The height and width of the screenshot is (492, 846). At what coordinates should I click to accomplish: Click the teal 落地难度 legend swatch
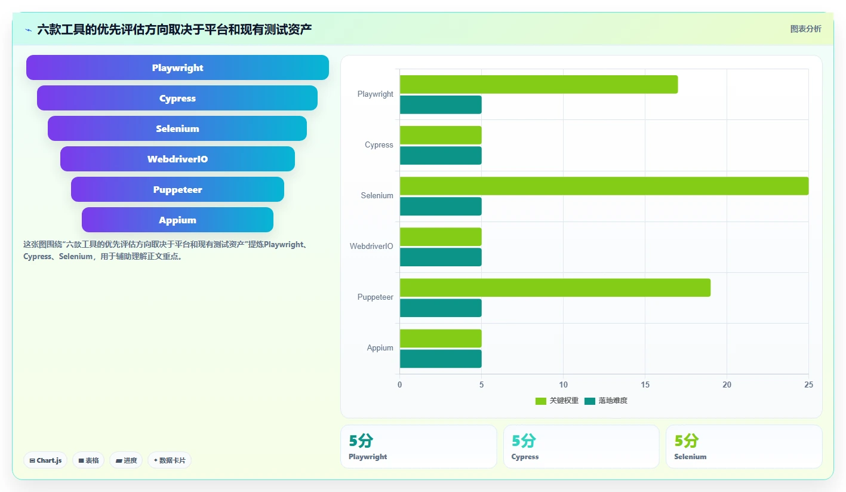[x=590, y=401]
